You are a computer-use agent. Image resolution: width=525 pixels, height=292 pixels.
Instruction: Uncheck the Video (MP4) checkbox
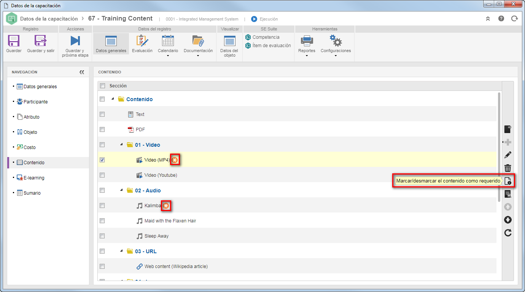coord(102,160)
